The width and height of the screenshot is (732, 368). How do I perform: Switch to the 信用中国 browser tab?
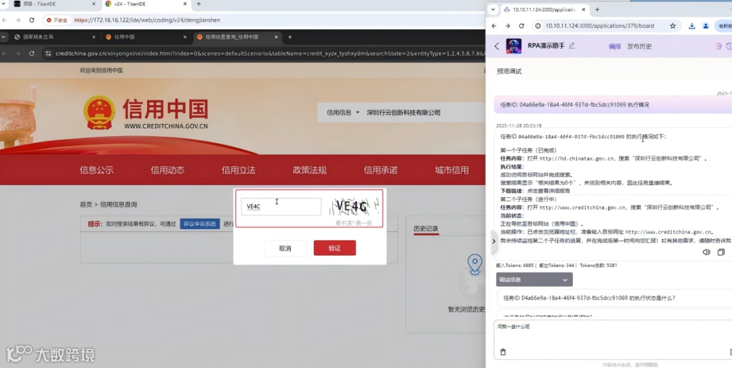(146, 37)
